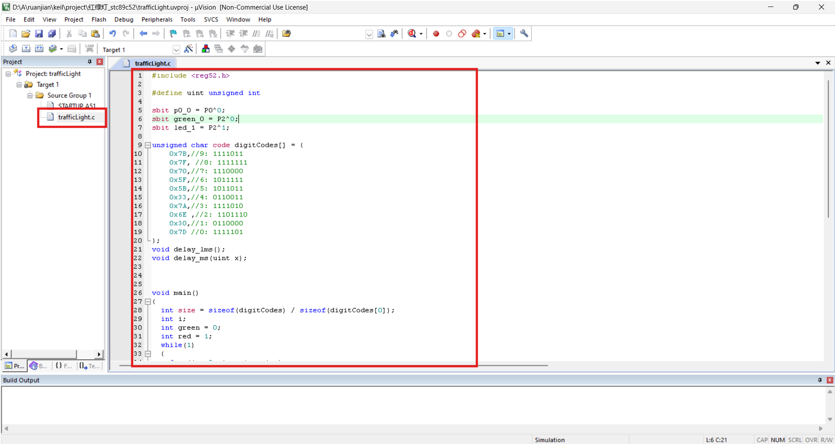Screen dimensions: 835x444
Task: Open a file using folder icon
Action: (26, 33)
